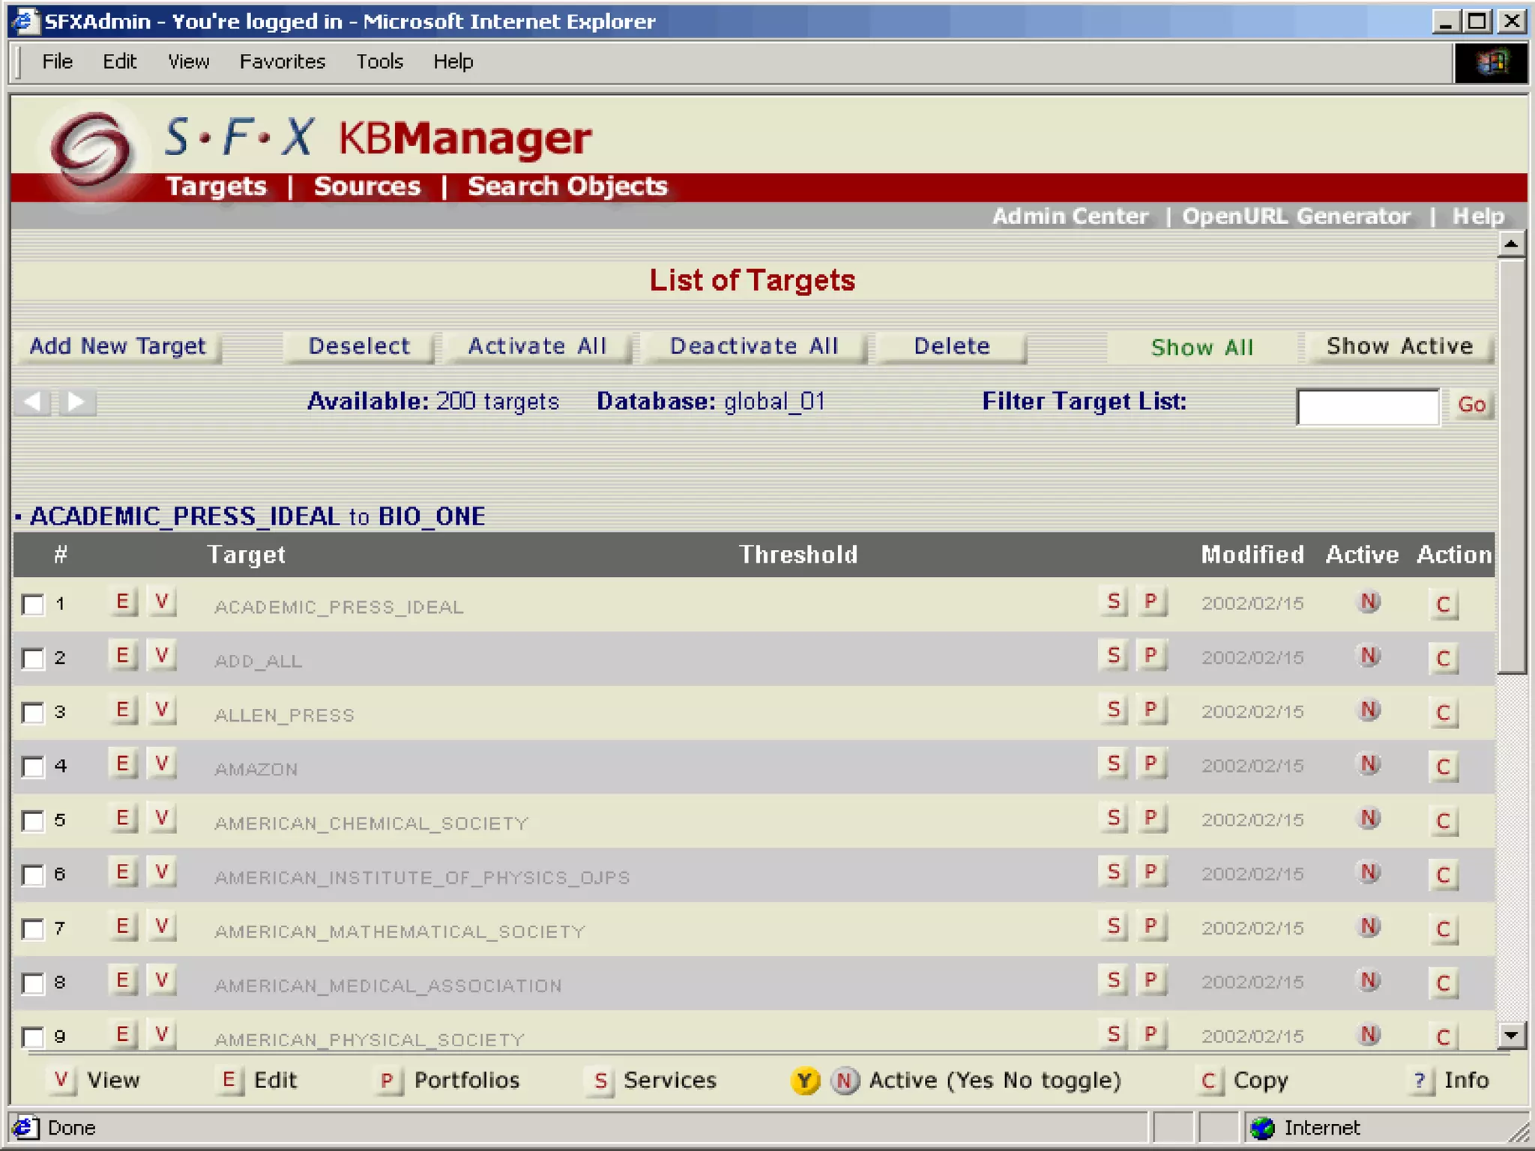Screen dimensions: 1535x1151
Task: Click the Deactivate All button
Action: 754,347
